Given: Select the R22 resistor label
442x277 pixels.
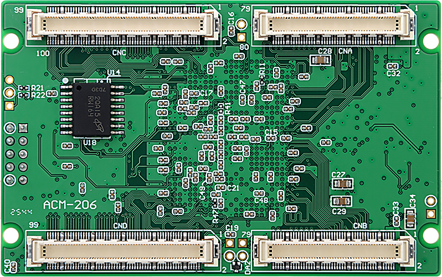Looking at the screenshot, I should 38,95.
